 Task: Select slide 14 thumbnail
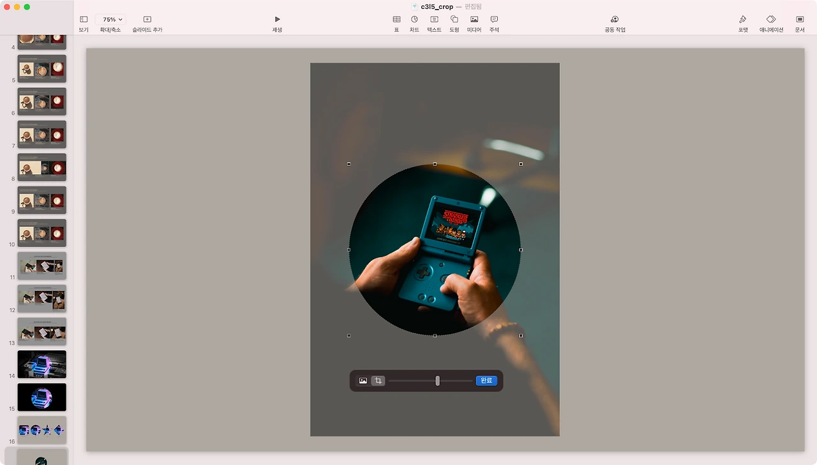coord(41,364)
